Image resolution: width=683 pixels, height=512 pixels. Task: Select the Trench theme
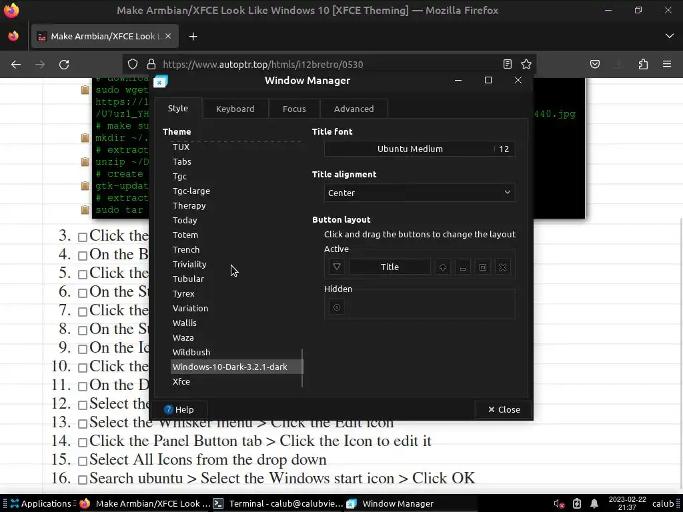coord(237,249)
